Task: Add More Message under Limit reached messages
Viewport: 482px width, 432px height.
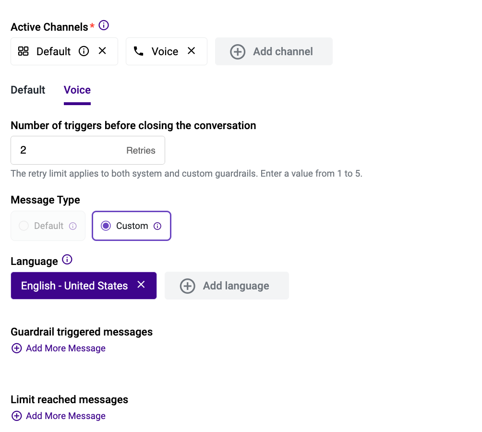Action: tap(59, 416)
